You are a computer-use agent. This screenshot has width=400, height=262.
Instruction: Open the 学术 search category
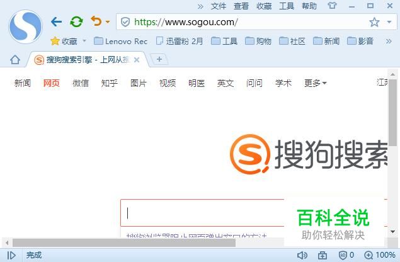point(283,83)
